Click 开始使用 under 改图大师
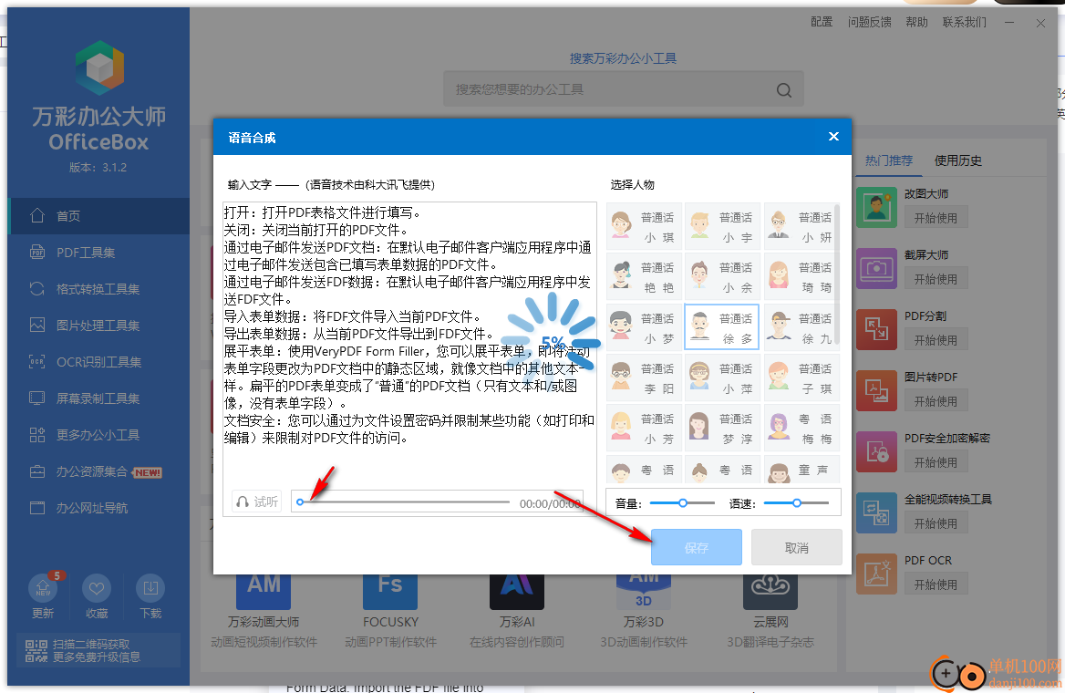The image size is (1065, 693). pyautogui.click(x=936, y=218)
